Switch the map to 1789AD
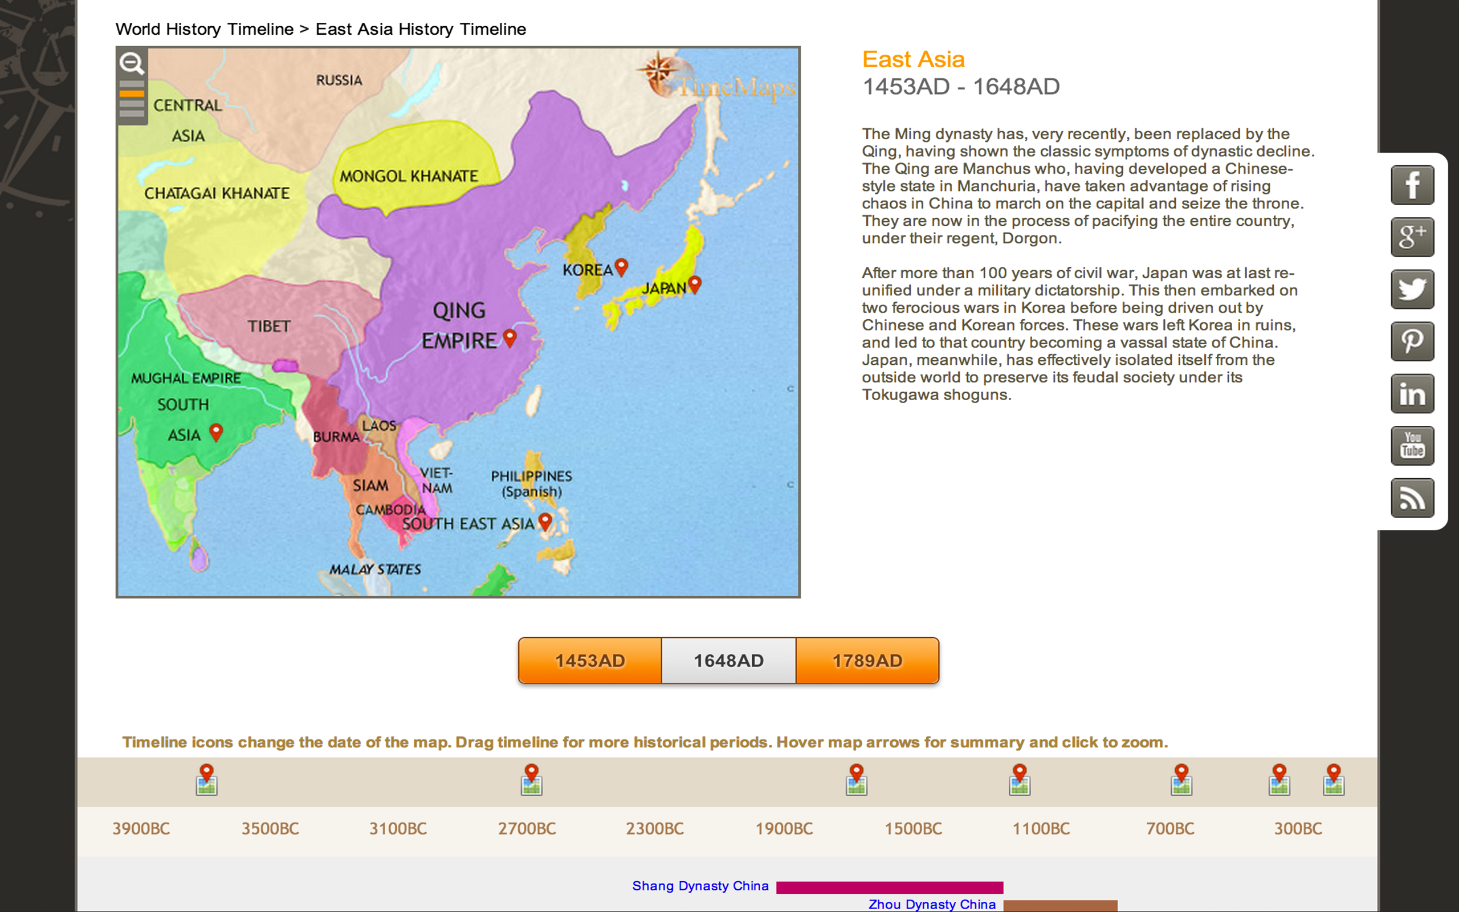1459x912 pixels. click(866, 660)
